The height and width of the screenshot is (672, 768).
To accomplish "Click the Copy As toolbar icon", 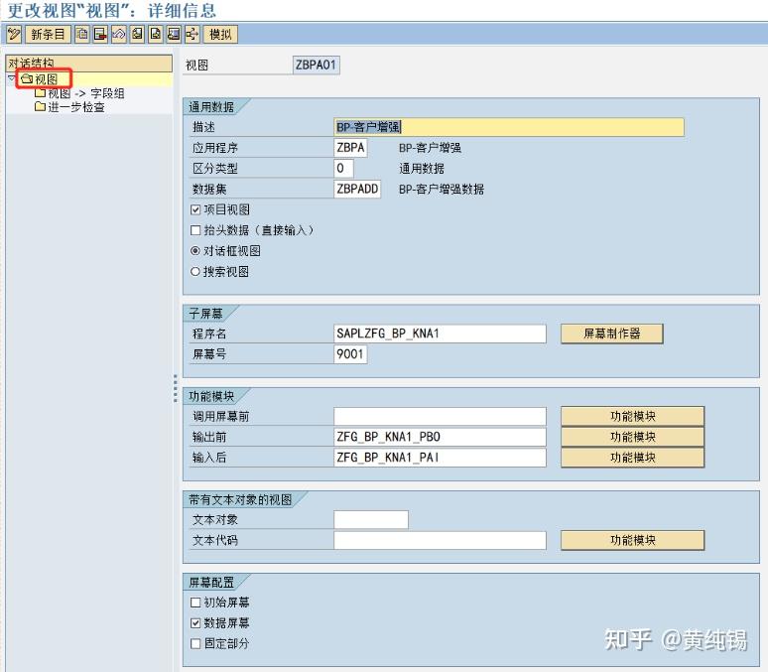I will (81, 35).
